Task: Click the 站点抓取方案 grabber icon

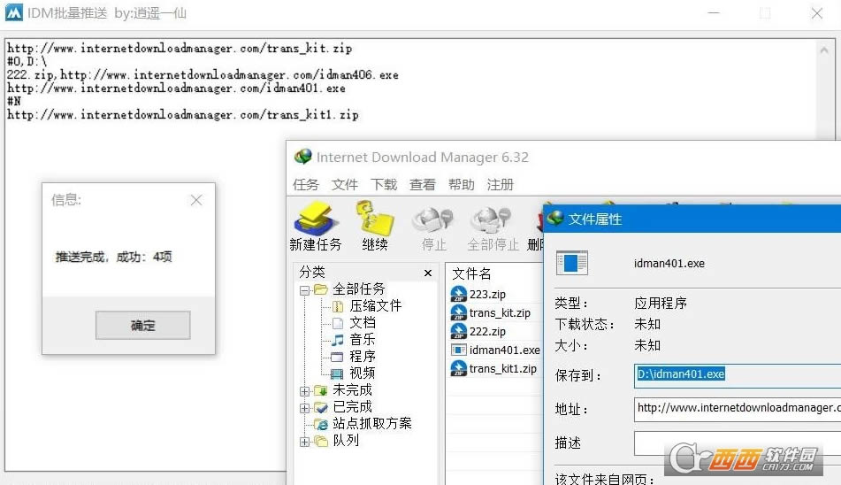Action: coord(321,424)
